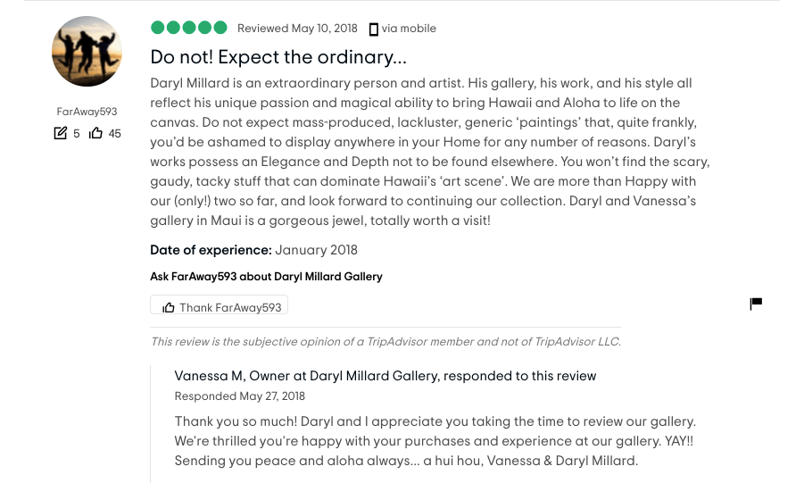
Task: Click the Date of experience January 2018 line
Action: (253, 250)
